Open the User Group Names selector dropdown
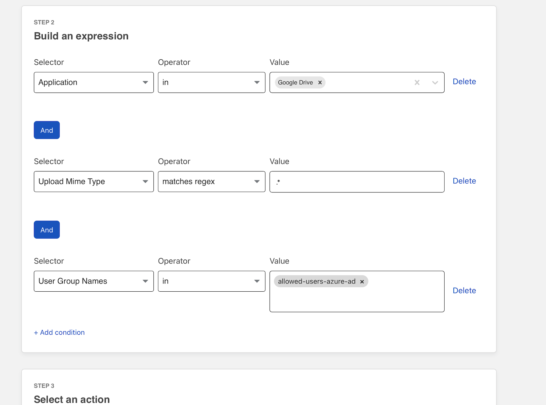This screenshot has height=405, width=546. [x=94, y=281]
